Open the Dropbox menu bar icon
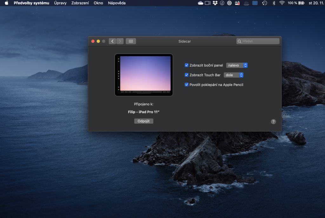The width and height of the screenshot is (325, 218). tap(215, 3)
